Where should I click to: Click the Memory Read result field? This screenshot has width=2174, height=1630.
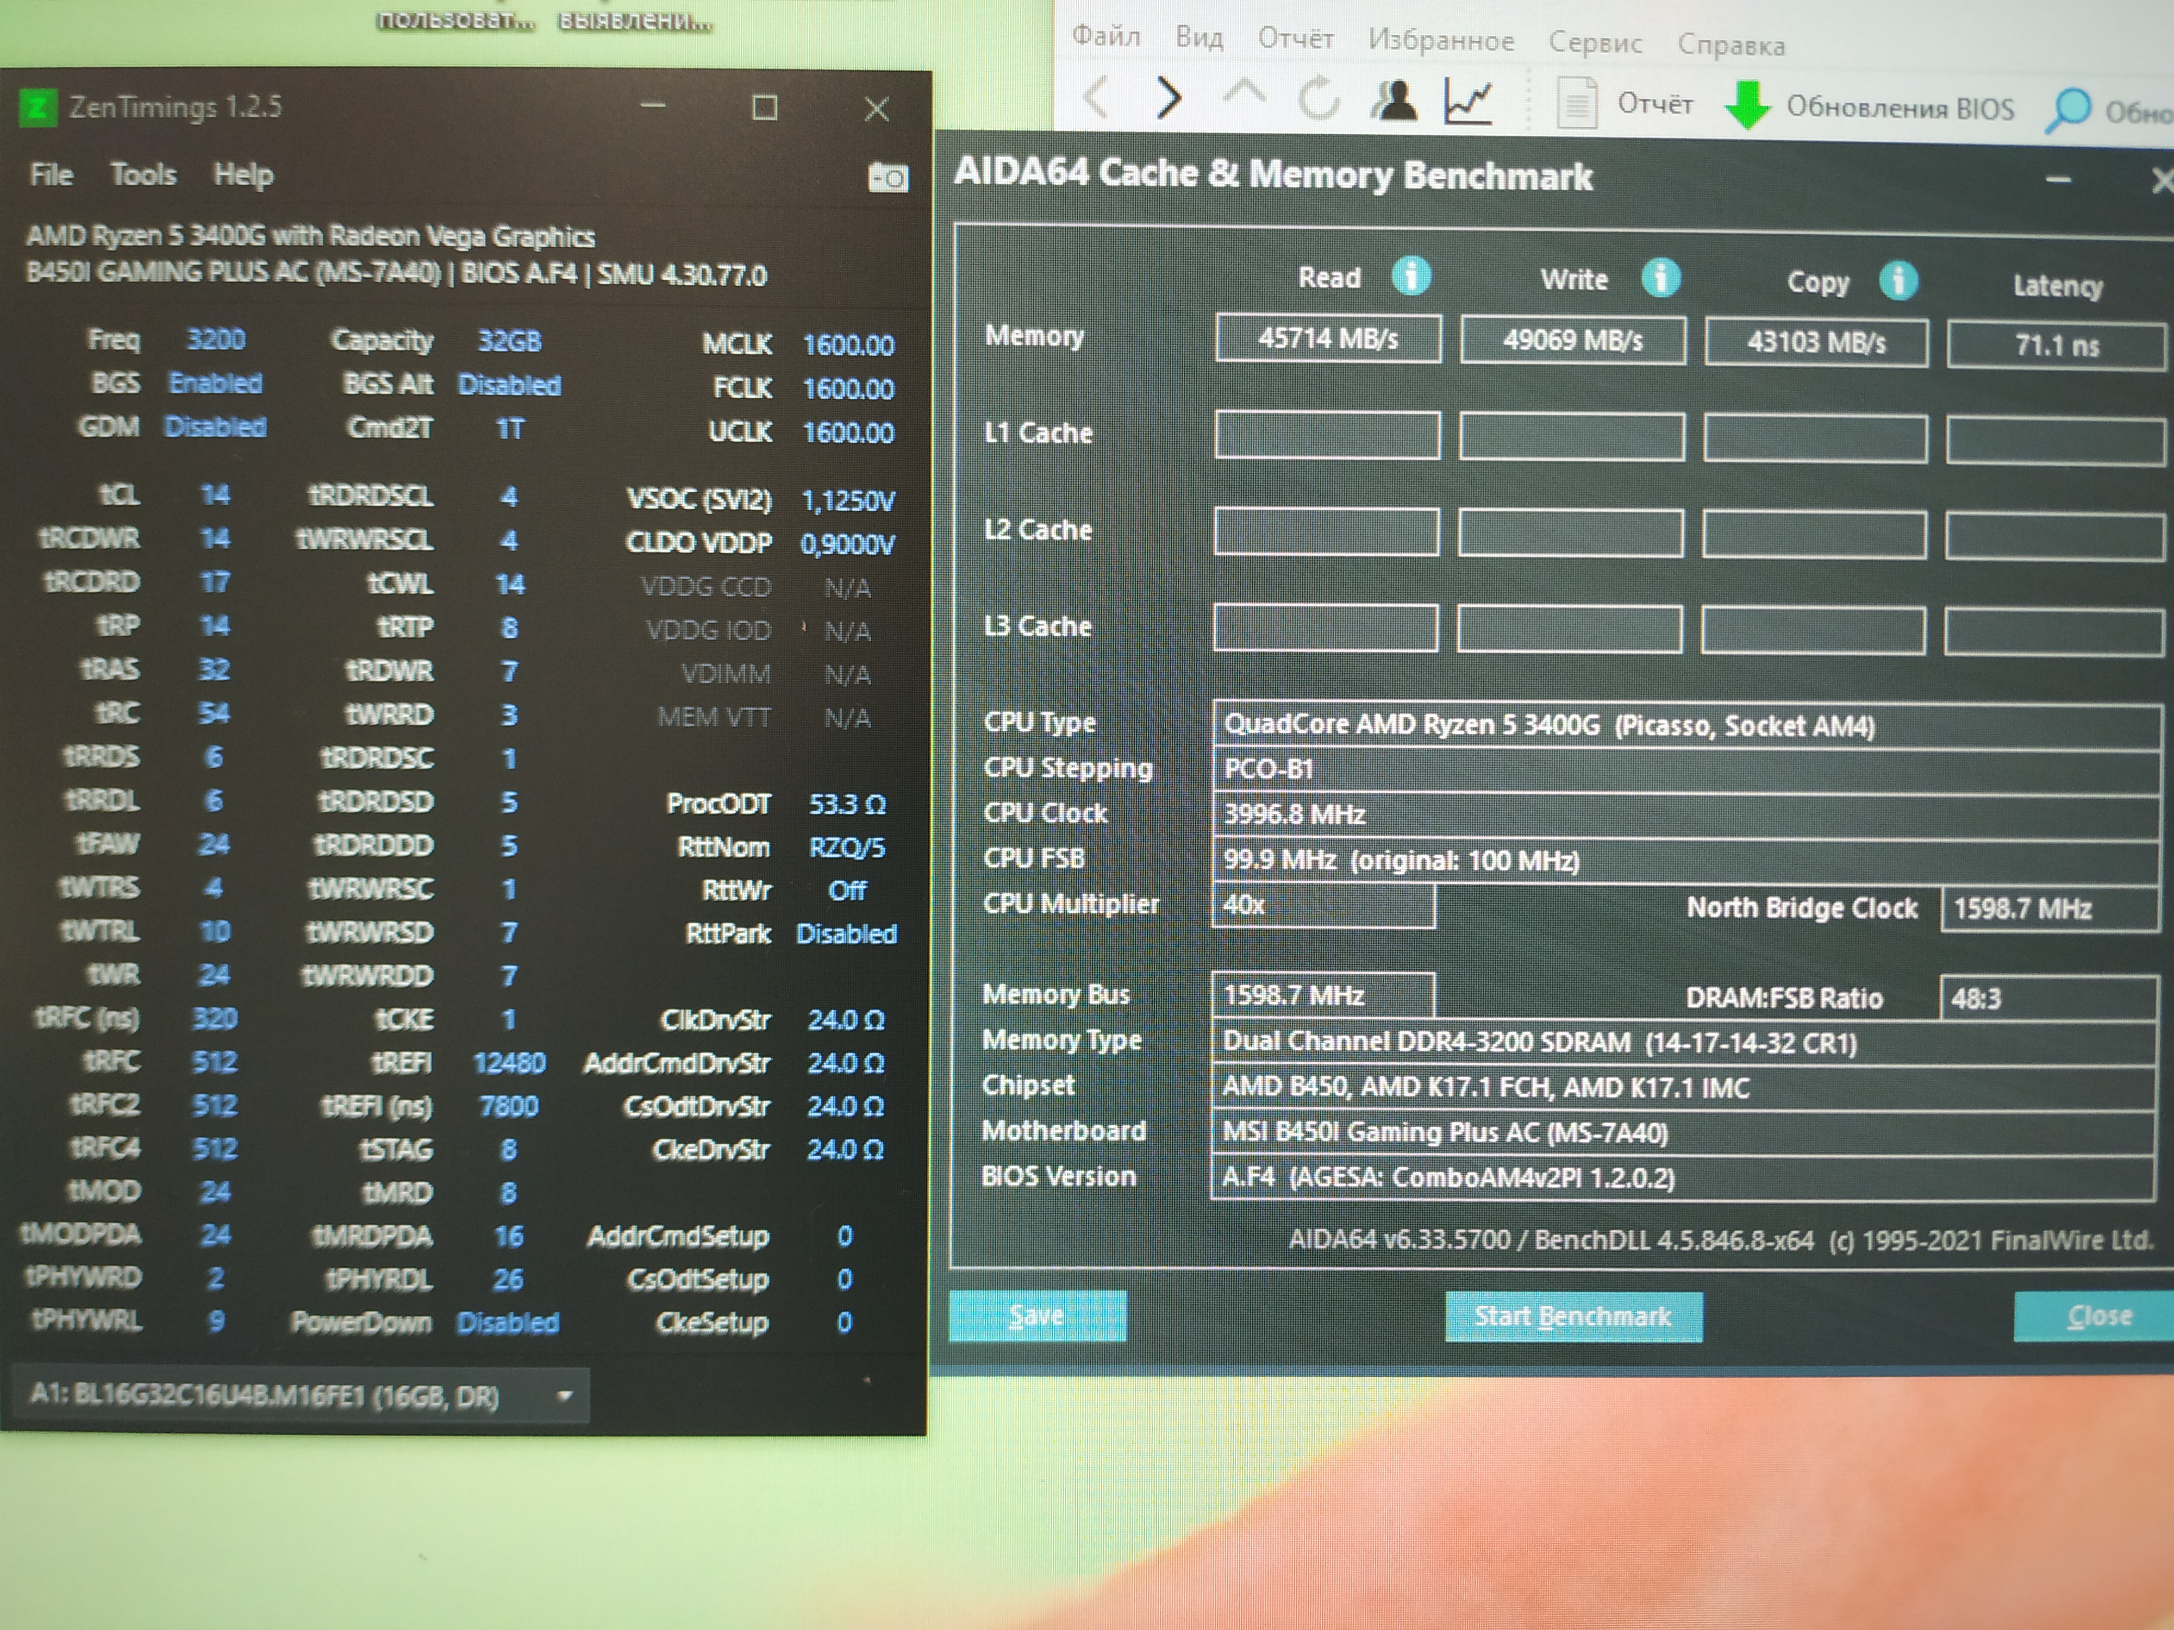coord(1328,339)
